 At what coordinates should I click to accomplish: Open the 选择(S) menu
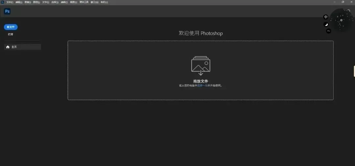55,2
